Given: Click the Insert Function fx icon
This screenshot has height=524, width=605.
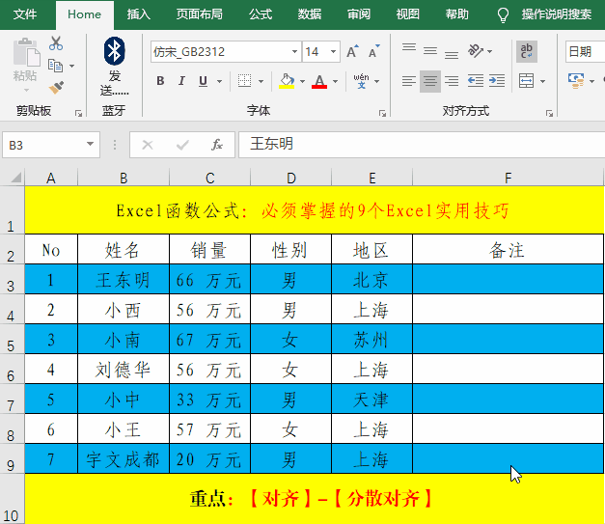Looking at the screenshot, I should pyautogui.click(x=217, y=145).
